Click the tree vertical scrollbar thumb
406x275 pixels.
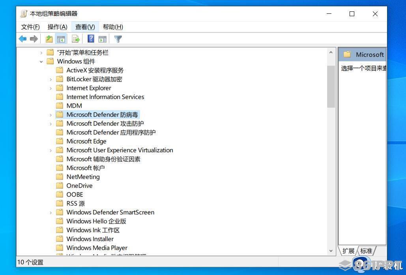point(331,86)
